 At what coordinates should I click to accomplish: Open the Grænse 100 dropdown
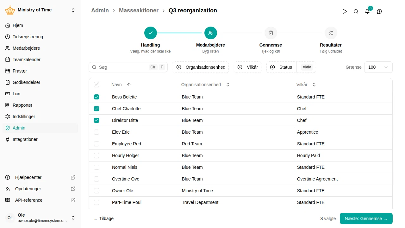[378, 67]
